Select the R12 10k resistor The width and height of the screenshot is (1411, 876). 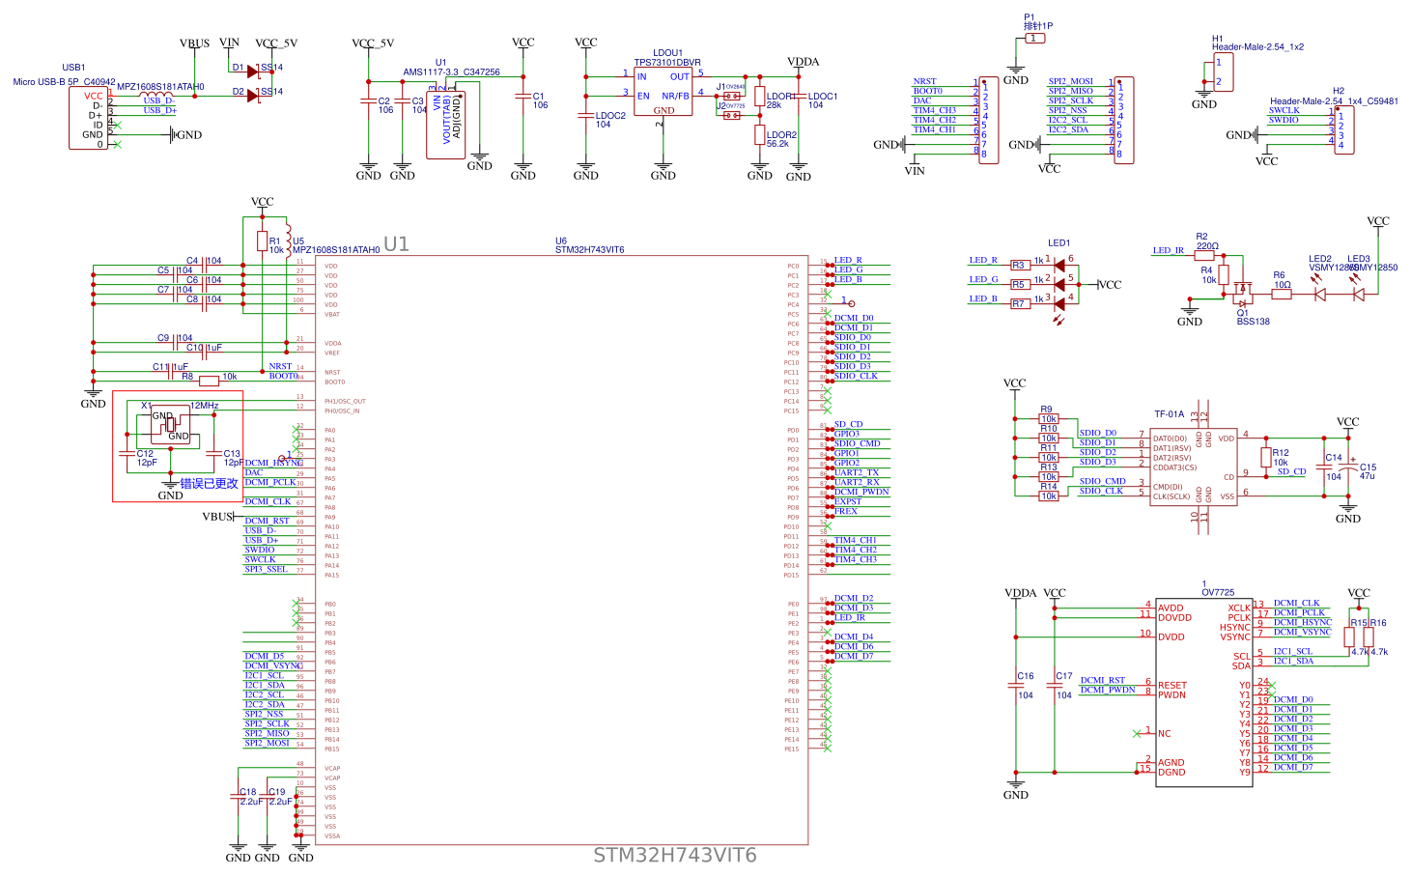click(1266, 458)
